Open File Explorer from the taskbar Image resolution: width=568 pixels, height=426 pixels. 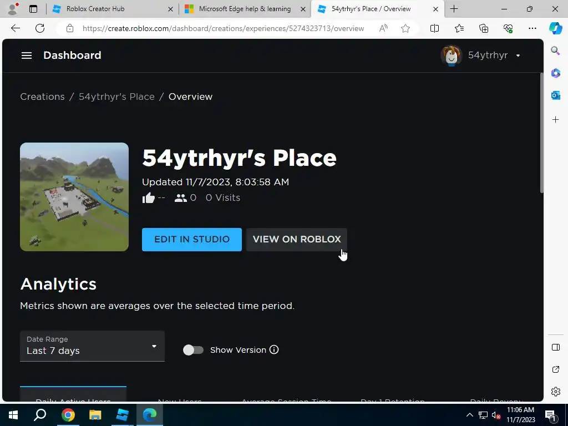[x=95, y=415]
